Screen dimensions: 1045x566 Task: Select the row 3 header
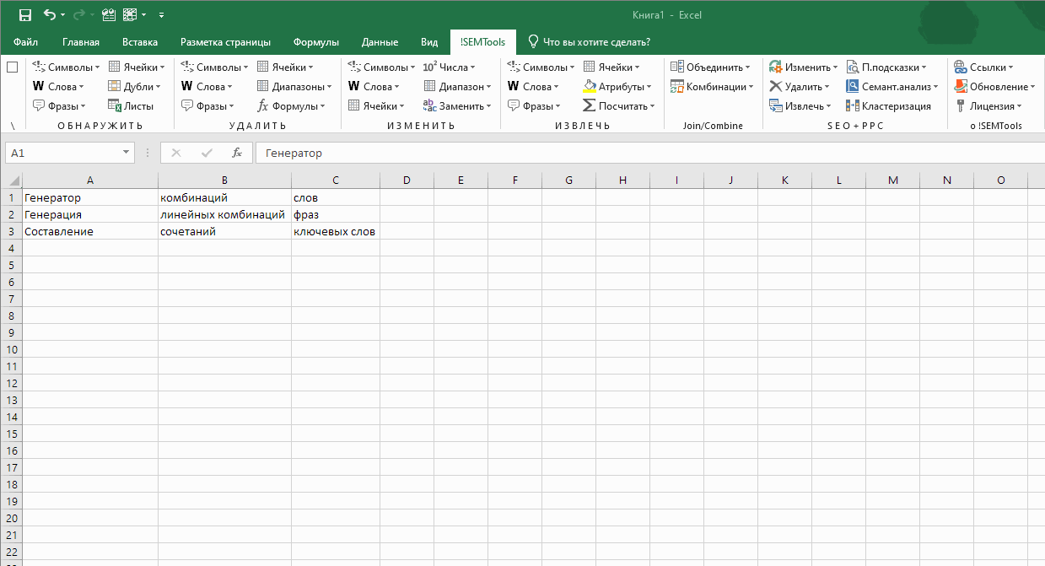[11, 231]
